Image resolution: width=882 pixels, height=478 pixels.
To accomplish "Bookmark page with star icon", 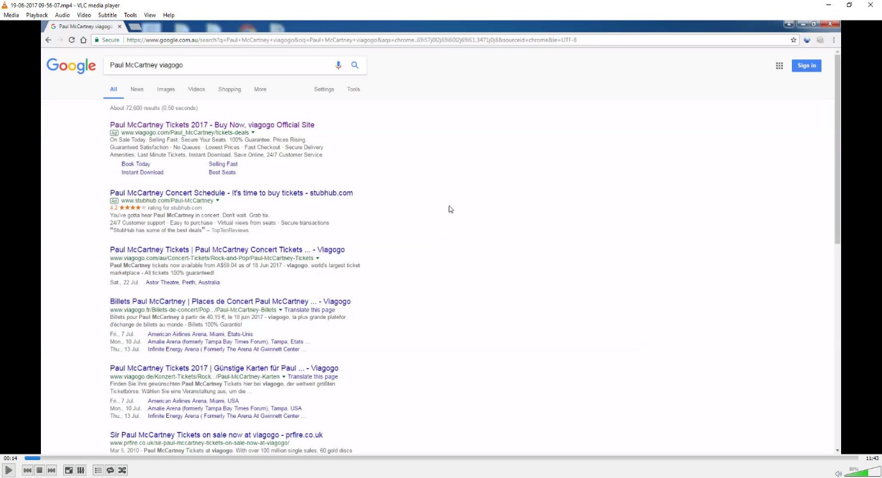I will [x=794, y=40].
